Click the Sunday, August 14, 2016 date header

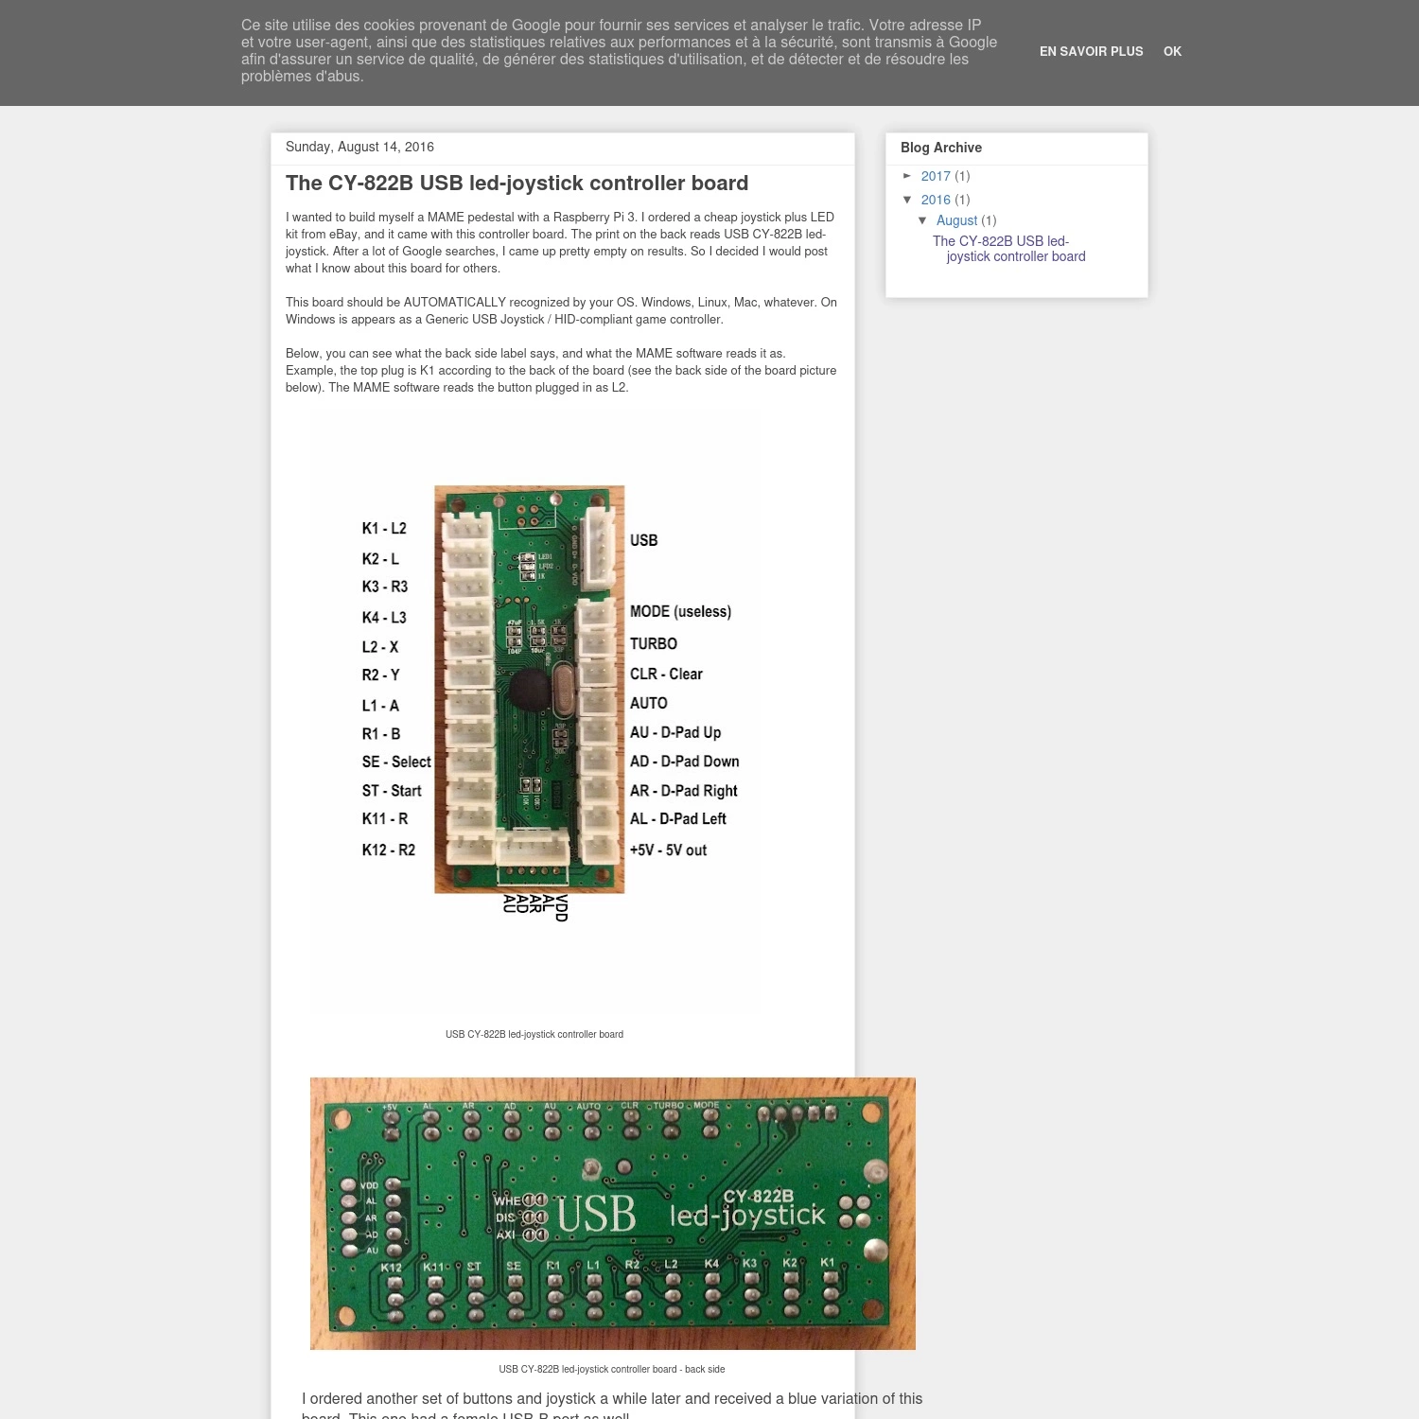[359, 147]
